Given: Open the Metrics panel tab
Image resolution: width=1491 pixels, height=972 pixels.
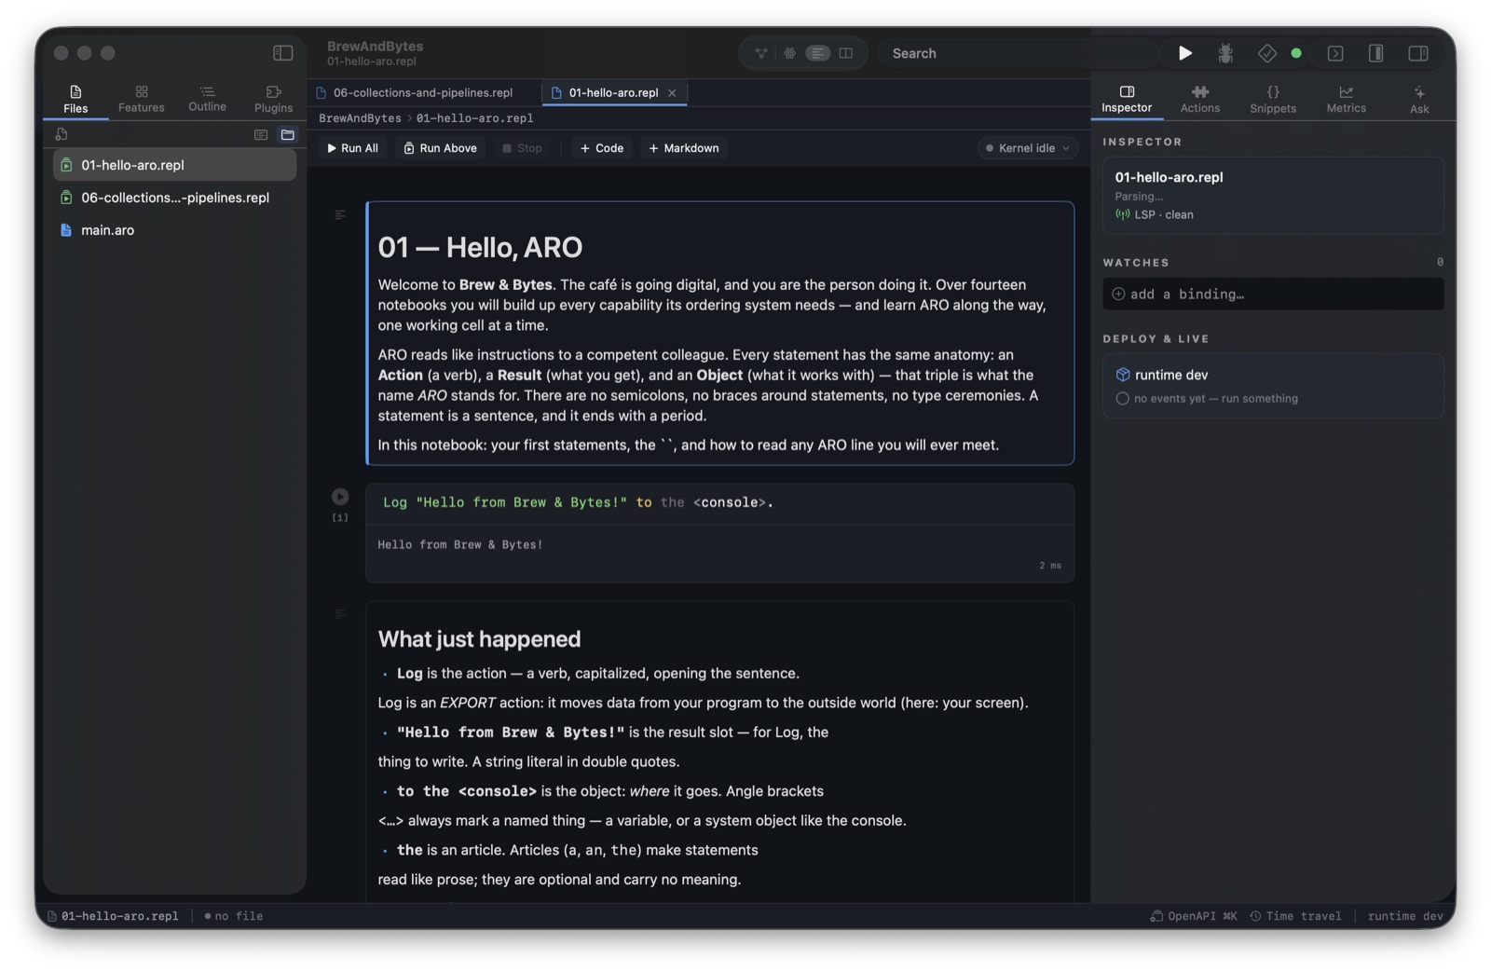Looking at the screenshot, I should click(1346, 99).
